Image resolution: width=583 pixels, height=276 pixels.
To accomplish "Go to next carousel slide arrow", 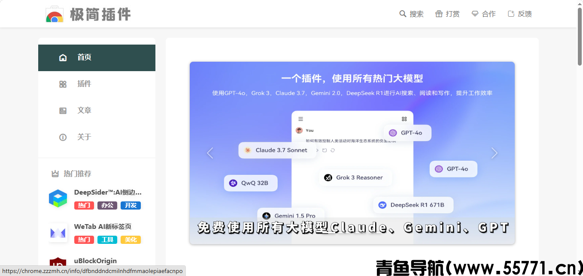I will click(495, 153).
